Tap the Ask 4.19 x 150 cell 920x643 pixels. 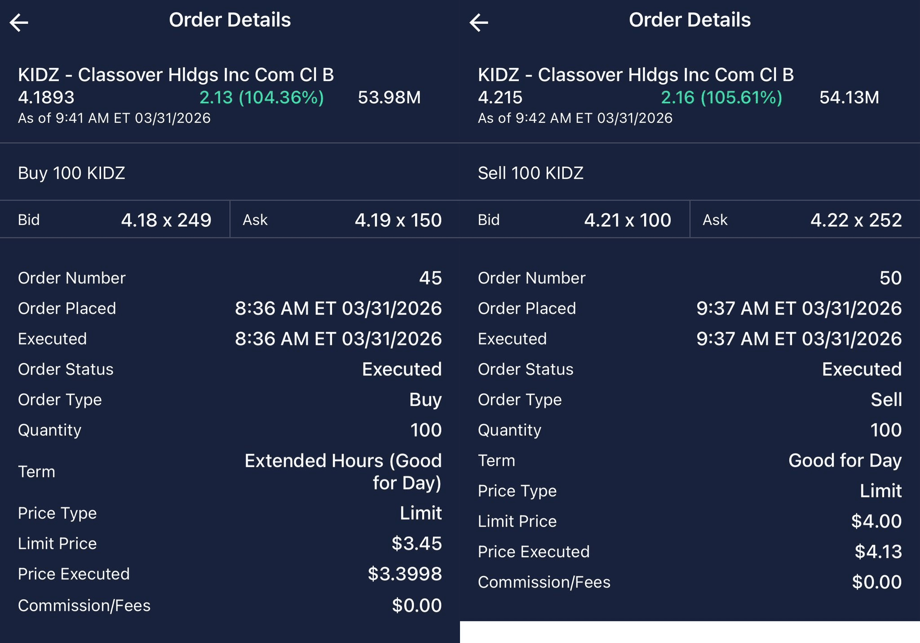click(342, 220)
